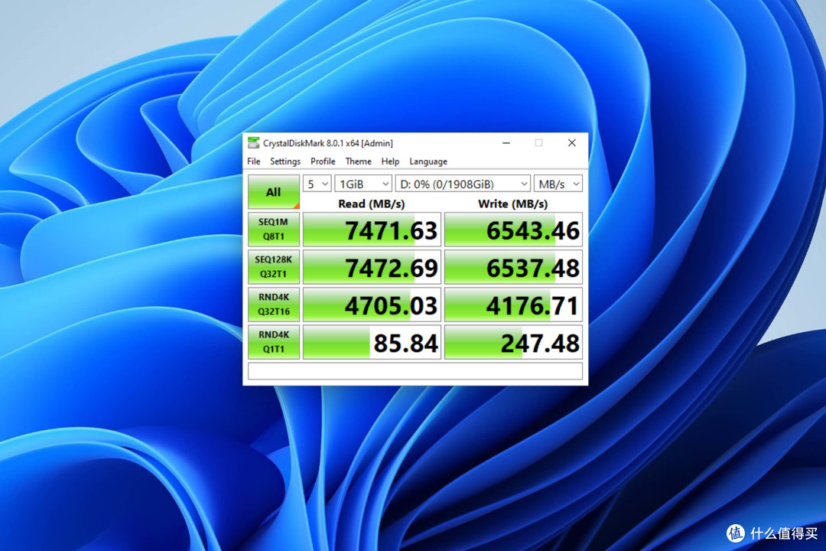
Task: Run the SEQ1M Q8T1 test
Action: [274, 230]
